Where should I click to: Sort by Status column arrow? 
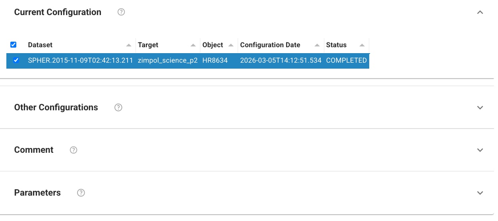tap(362, 45)
